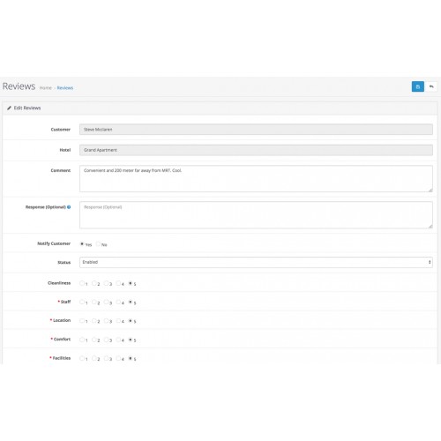Go to Home breadcrumb link
The height and width of the screenshot is (441, 441).
[46, 88]
